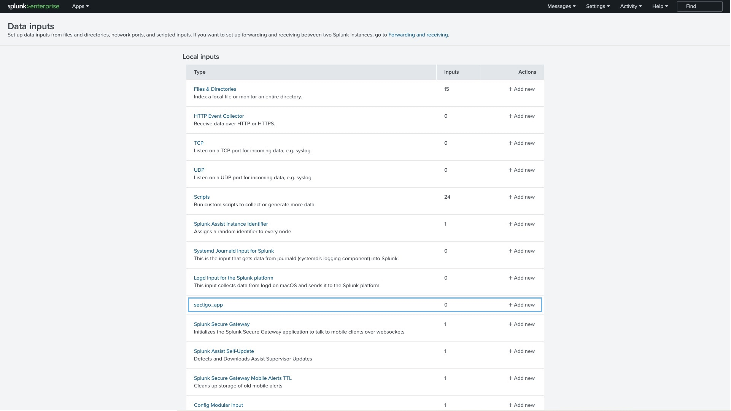
Task: Open the Splunk enterprise logo home
Action: 33,6
